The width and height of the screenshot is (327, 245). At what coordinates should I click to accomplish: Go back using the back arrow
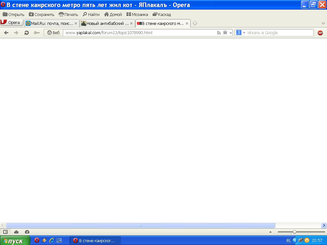tap(6, 33)
